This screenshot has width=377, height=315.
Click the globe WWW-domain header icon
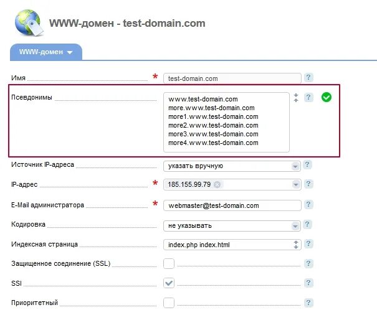pos(29,22)
